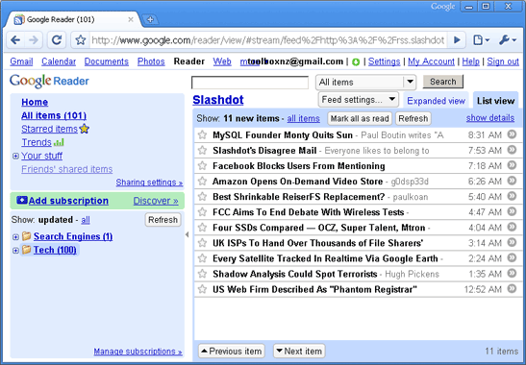Open the page control menu icon
The width and height of the screenshot is (526, 365).
[481, 40]
